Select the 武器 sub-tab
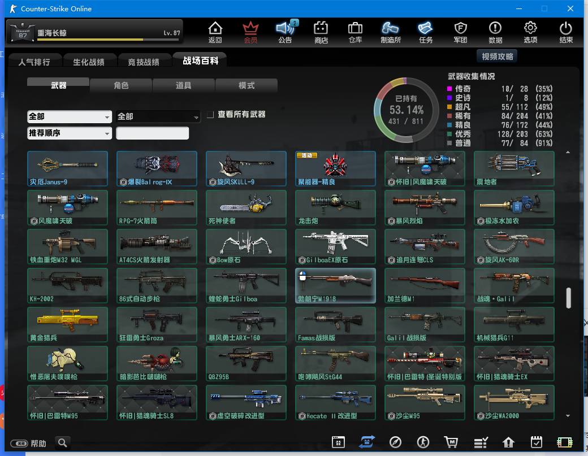 click(58, 85)
